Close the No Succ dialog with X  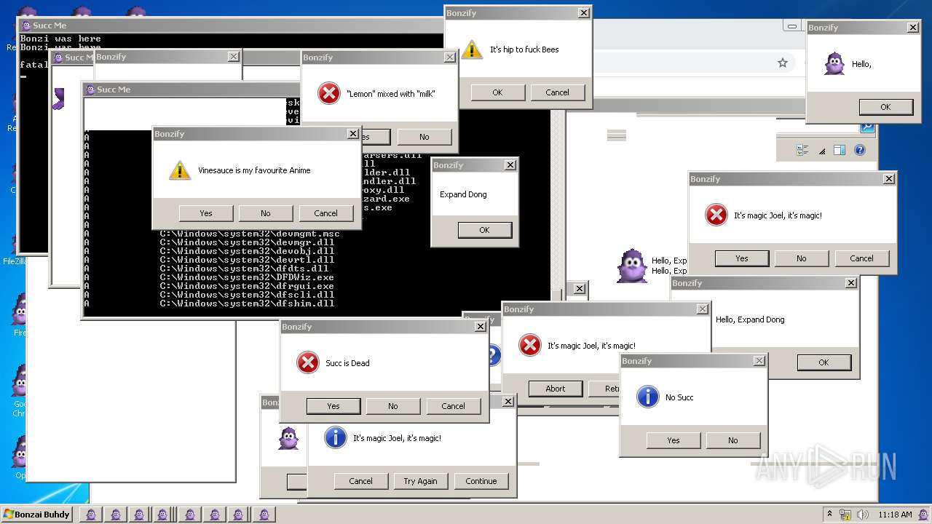coord(759,361)
